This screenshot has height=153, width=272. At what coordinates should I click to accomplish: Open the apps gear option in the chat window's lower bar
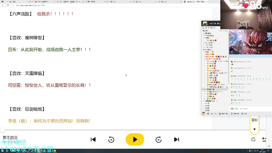point(242,114)
